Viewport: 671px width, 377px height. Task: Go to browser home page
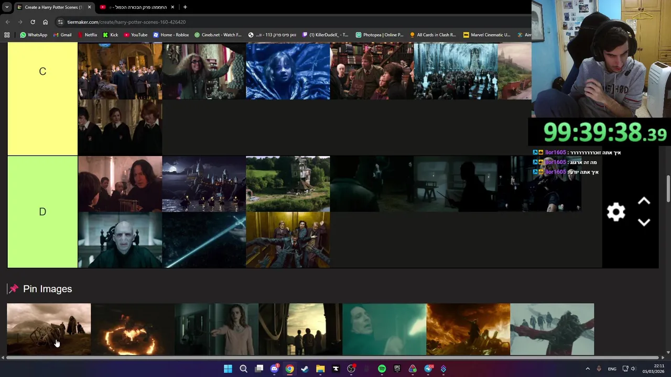point(45,22)
